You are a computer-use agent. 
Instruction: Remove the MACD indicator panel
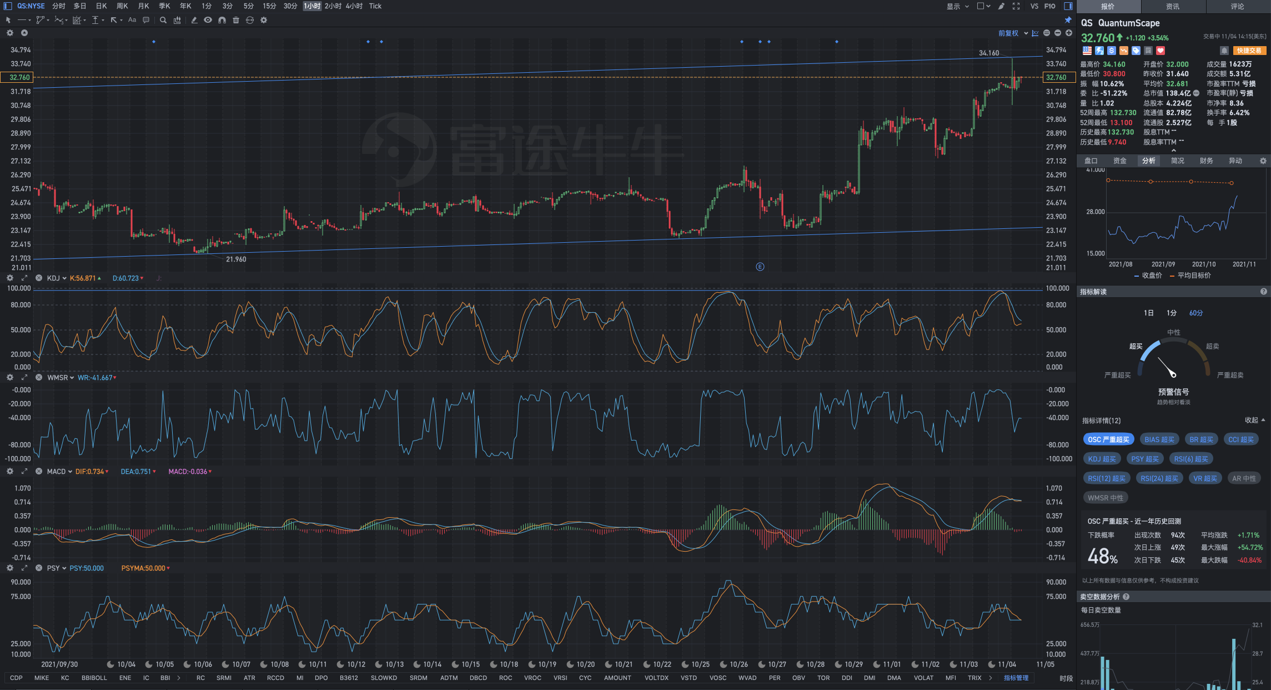click(39, 471)
